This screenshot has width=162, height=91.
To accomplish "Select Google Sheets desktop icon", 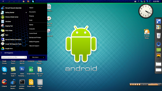I will 31,71.
